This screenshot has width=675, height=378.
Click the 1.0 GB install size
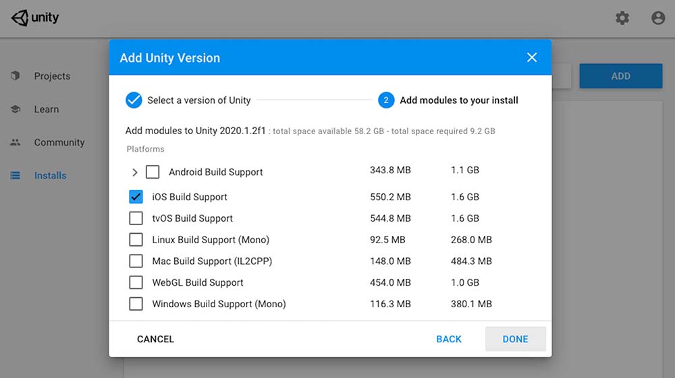[x=465, y=282]
